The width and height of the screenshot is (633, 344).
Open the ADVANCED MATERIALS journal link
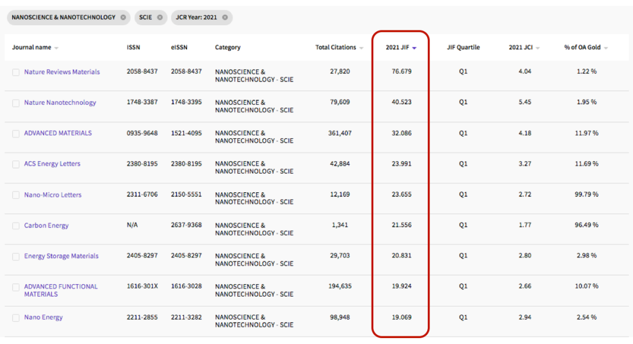[x=57, y=133]
